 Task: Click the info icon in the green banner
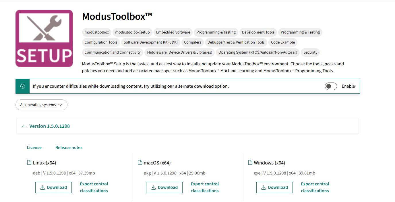tap(23, 86)
